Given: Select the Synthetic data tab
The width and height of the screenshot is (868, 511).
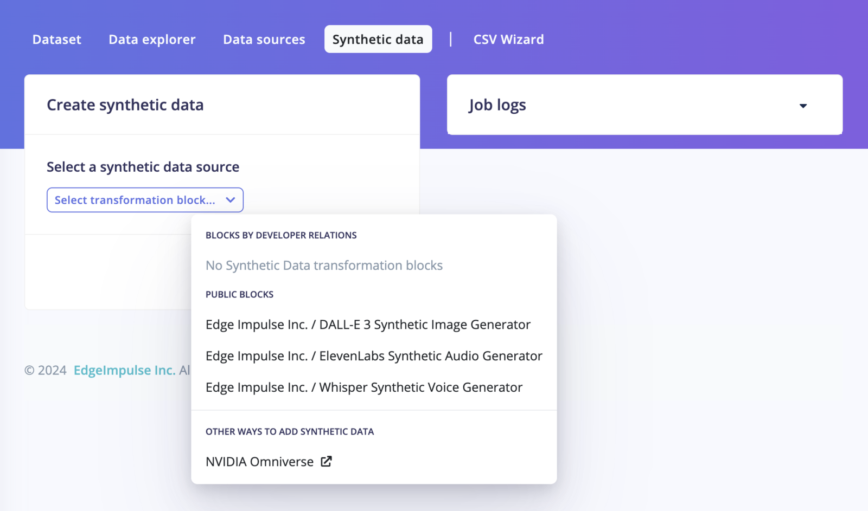Looking at the screenshot, I should tap(378, 40).
